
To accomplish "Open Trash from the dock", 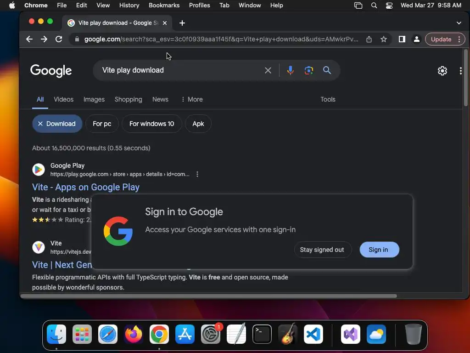I will pos(414,334).
